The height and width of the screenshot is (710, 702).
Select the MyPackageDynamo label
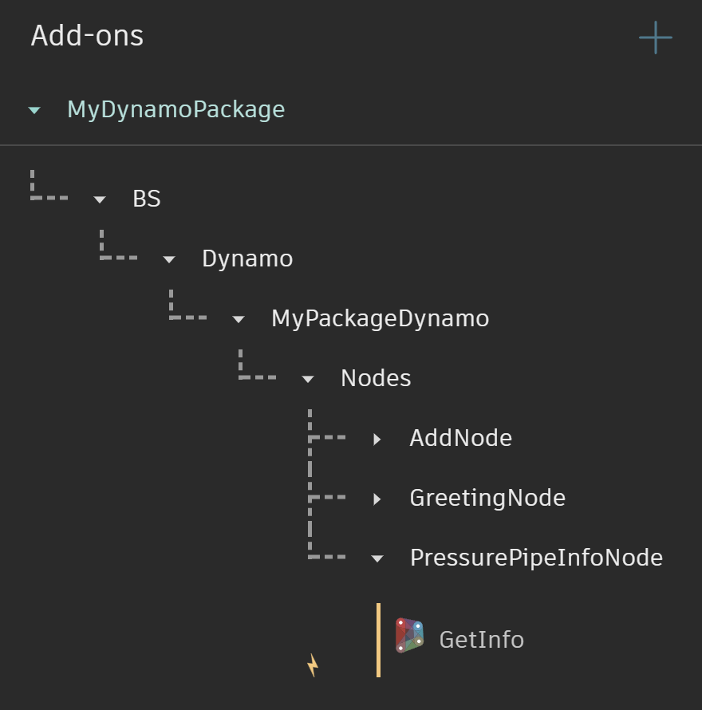pyautogui.click(x=380, y=318)
